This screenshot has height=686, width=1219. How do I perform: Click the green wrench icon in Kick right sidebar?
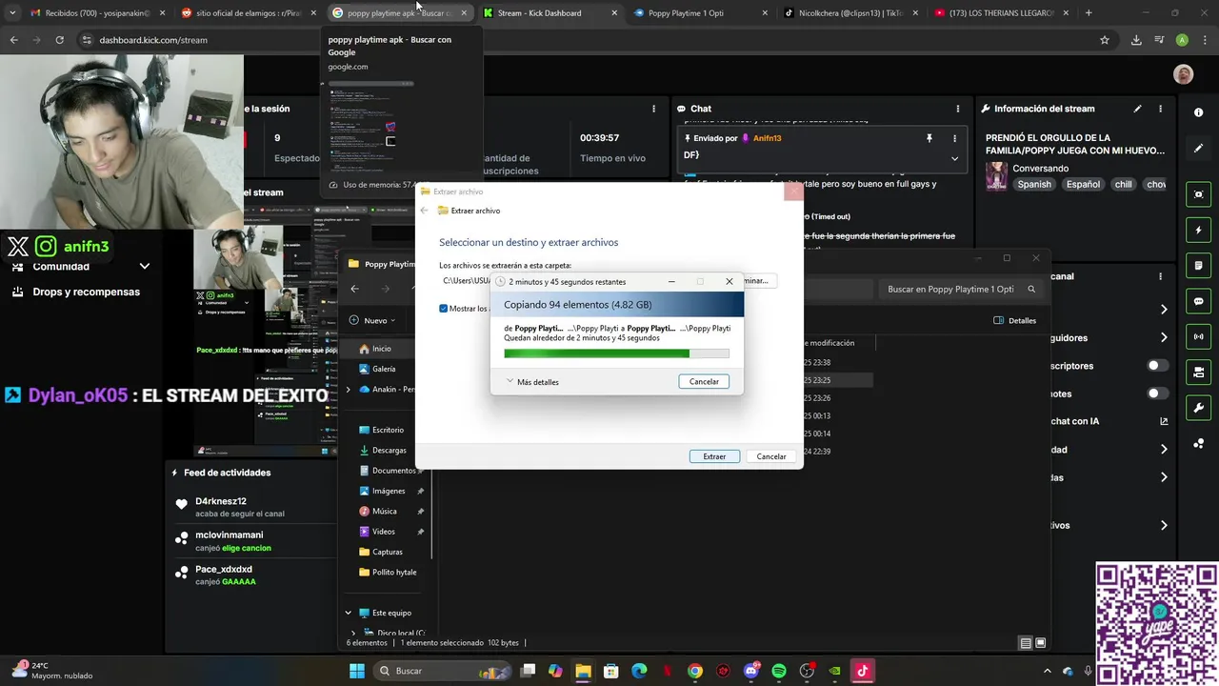pyautogui.click(x=1198, y=408)
